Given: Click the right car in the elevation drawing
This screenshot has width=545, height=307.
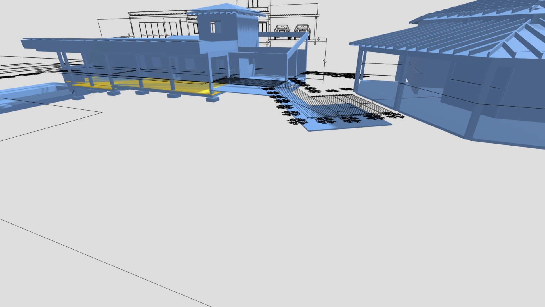Looking at the screenshot, I should [302, 29].
